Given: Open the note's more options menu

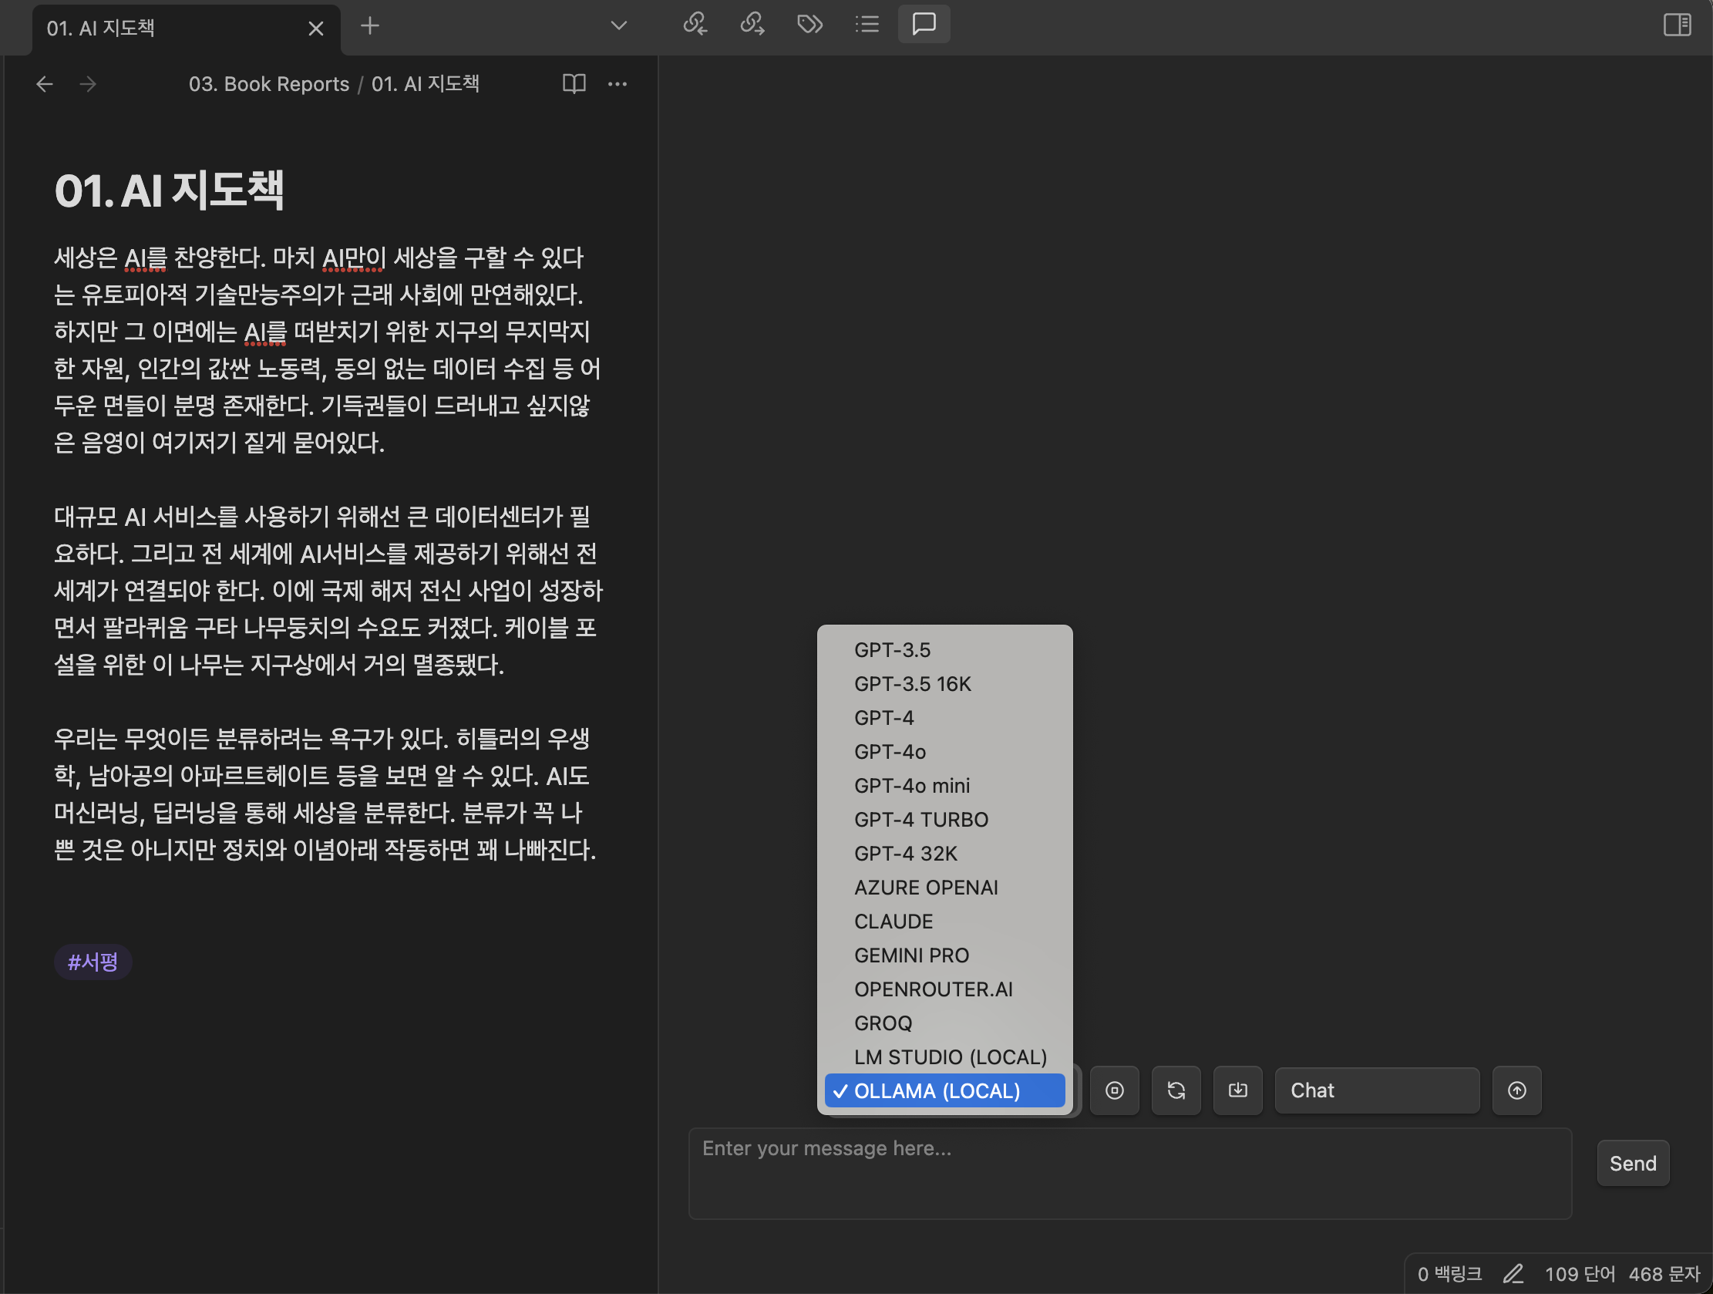Looking at the screenshot, I should [618, 84].
